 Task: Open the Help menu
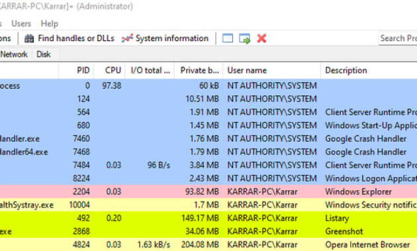[49, 24]
